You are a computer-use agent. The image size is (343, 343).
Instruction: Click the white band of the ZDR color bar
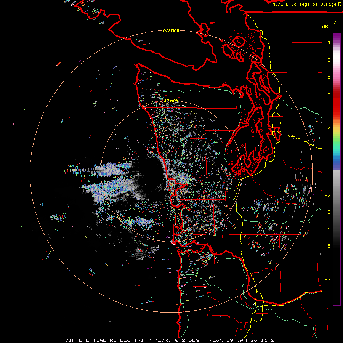point(337,57)
